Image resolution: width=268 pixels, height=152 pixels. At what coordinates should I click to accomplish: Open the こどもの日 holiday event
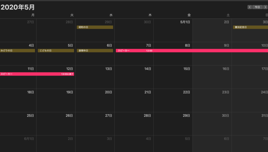[56, 51]
